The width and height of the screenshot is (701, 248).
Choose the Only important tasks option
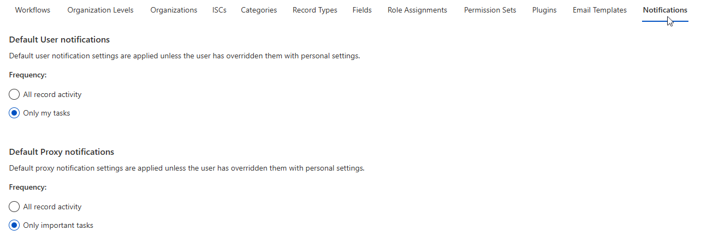point(15,226)
